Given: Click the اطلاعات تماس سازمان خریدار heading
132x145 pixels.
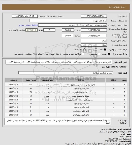Looking at the screenshot, I should click(116, 129).
